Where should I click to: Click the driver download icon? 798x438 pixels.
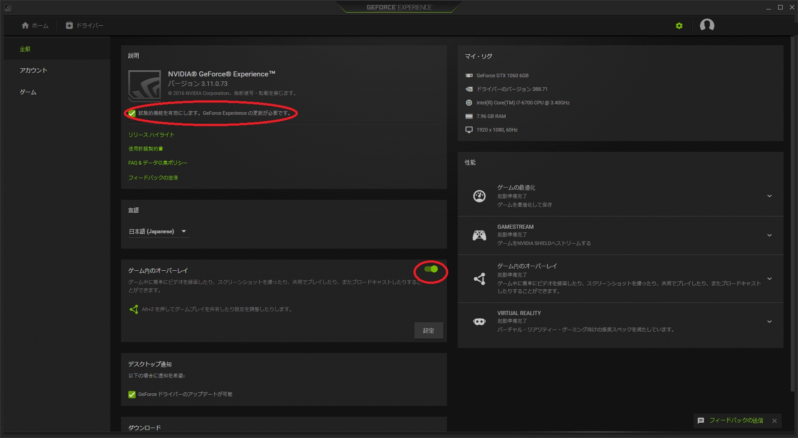69,26
